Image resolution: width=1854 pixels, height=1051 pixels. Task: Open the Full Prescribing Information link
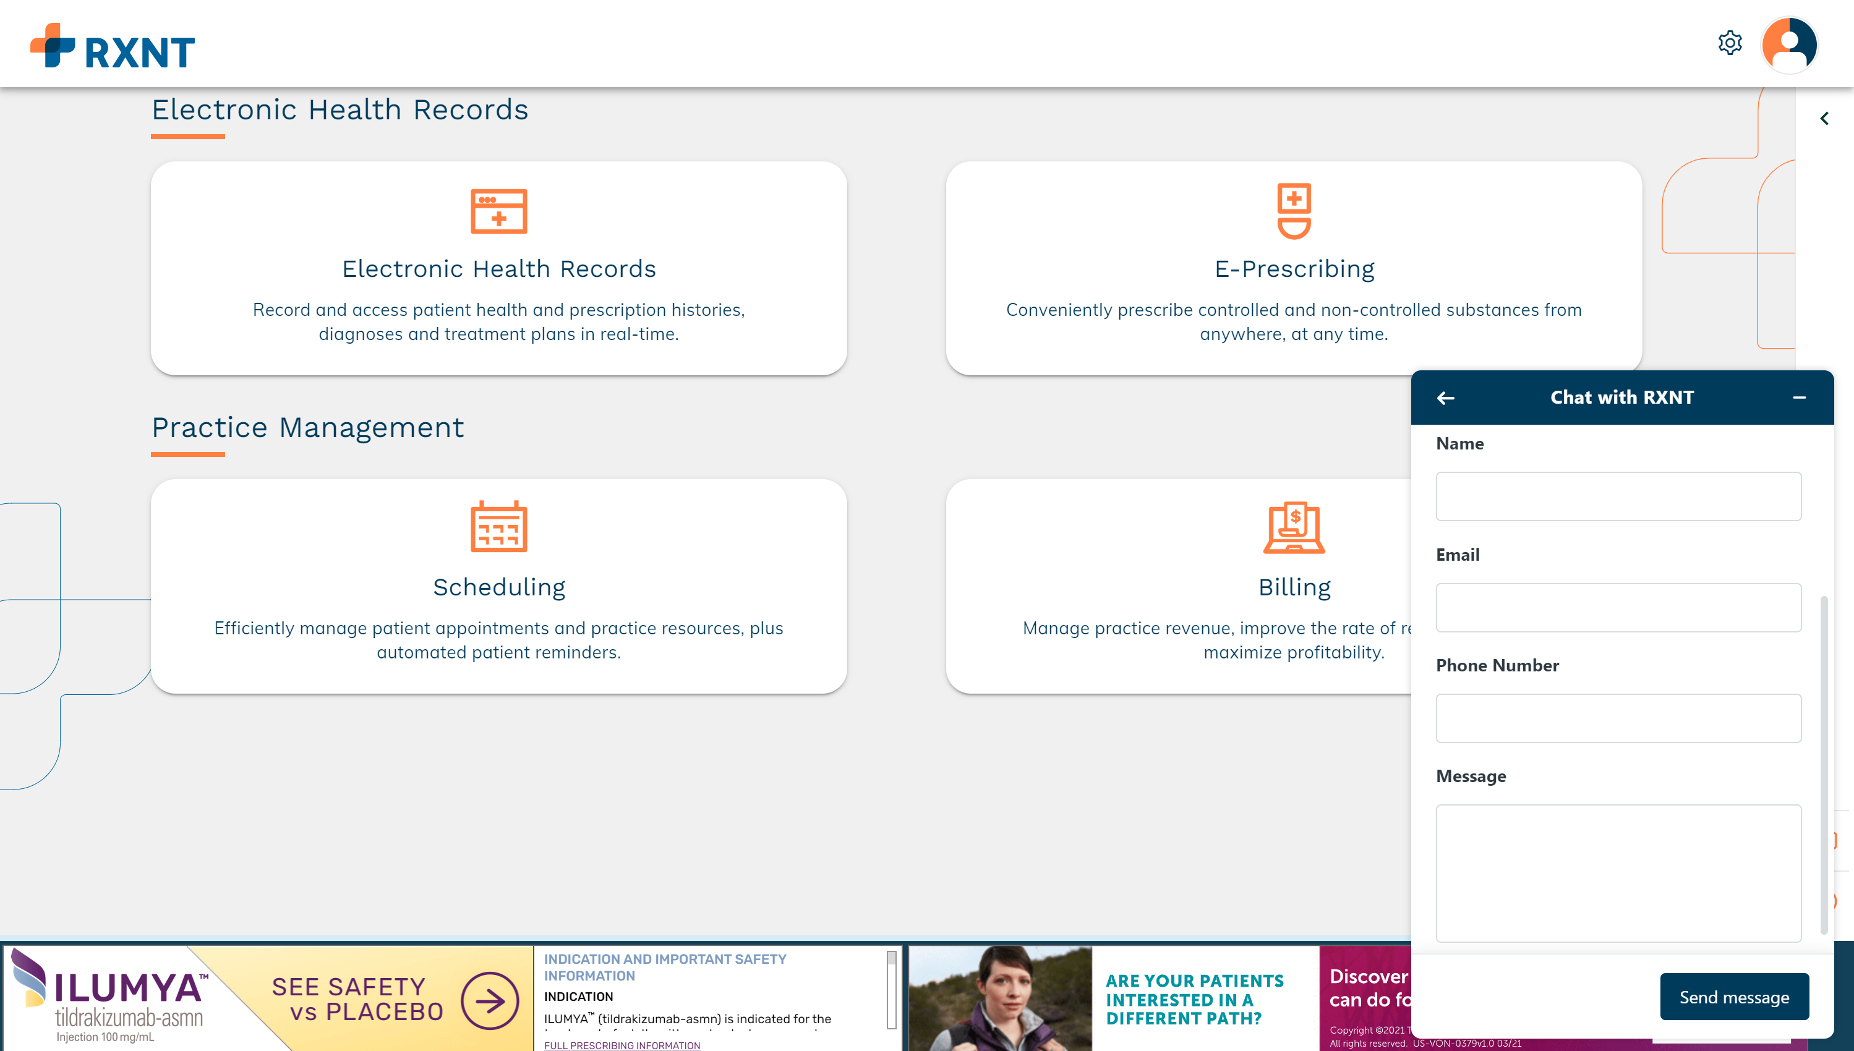622,1045
